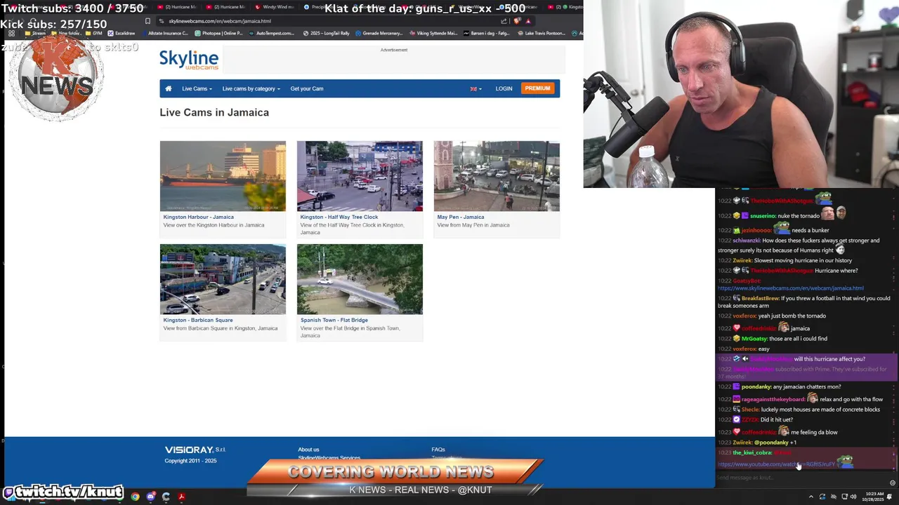Viewport: 899px width, 505px height.
Task: Open the Grenade Mercenary bookmark
Action: (x=379, y=33)
